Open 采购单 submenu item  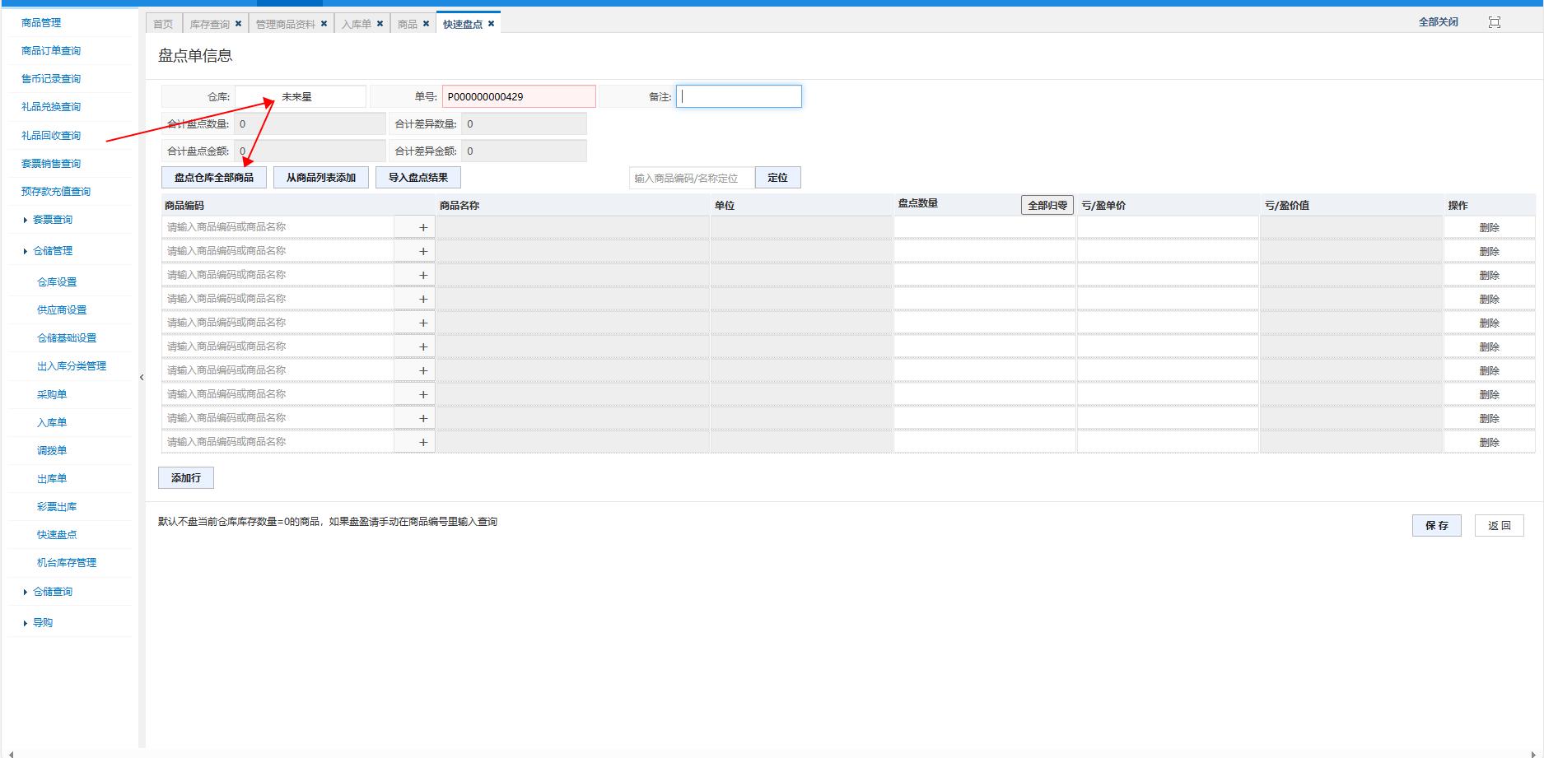click(52, 395)
